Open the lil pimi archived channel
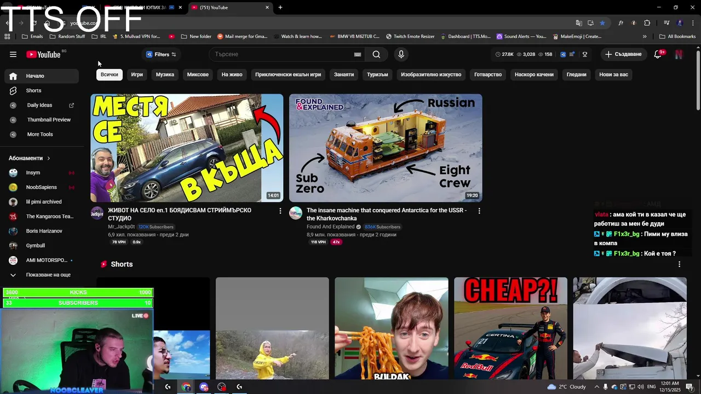This screenshot has width=701, height=394. point(42,202)
